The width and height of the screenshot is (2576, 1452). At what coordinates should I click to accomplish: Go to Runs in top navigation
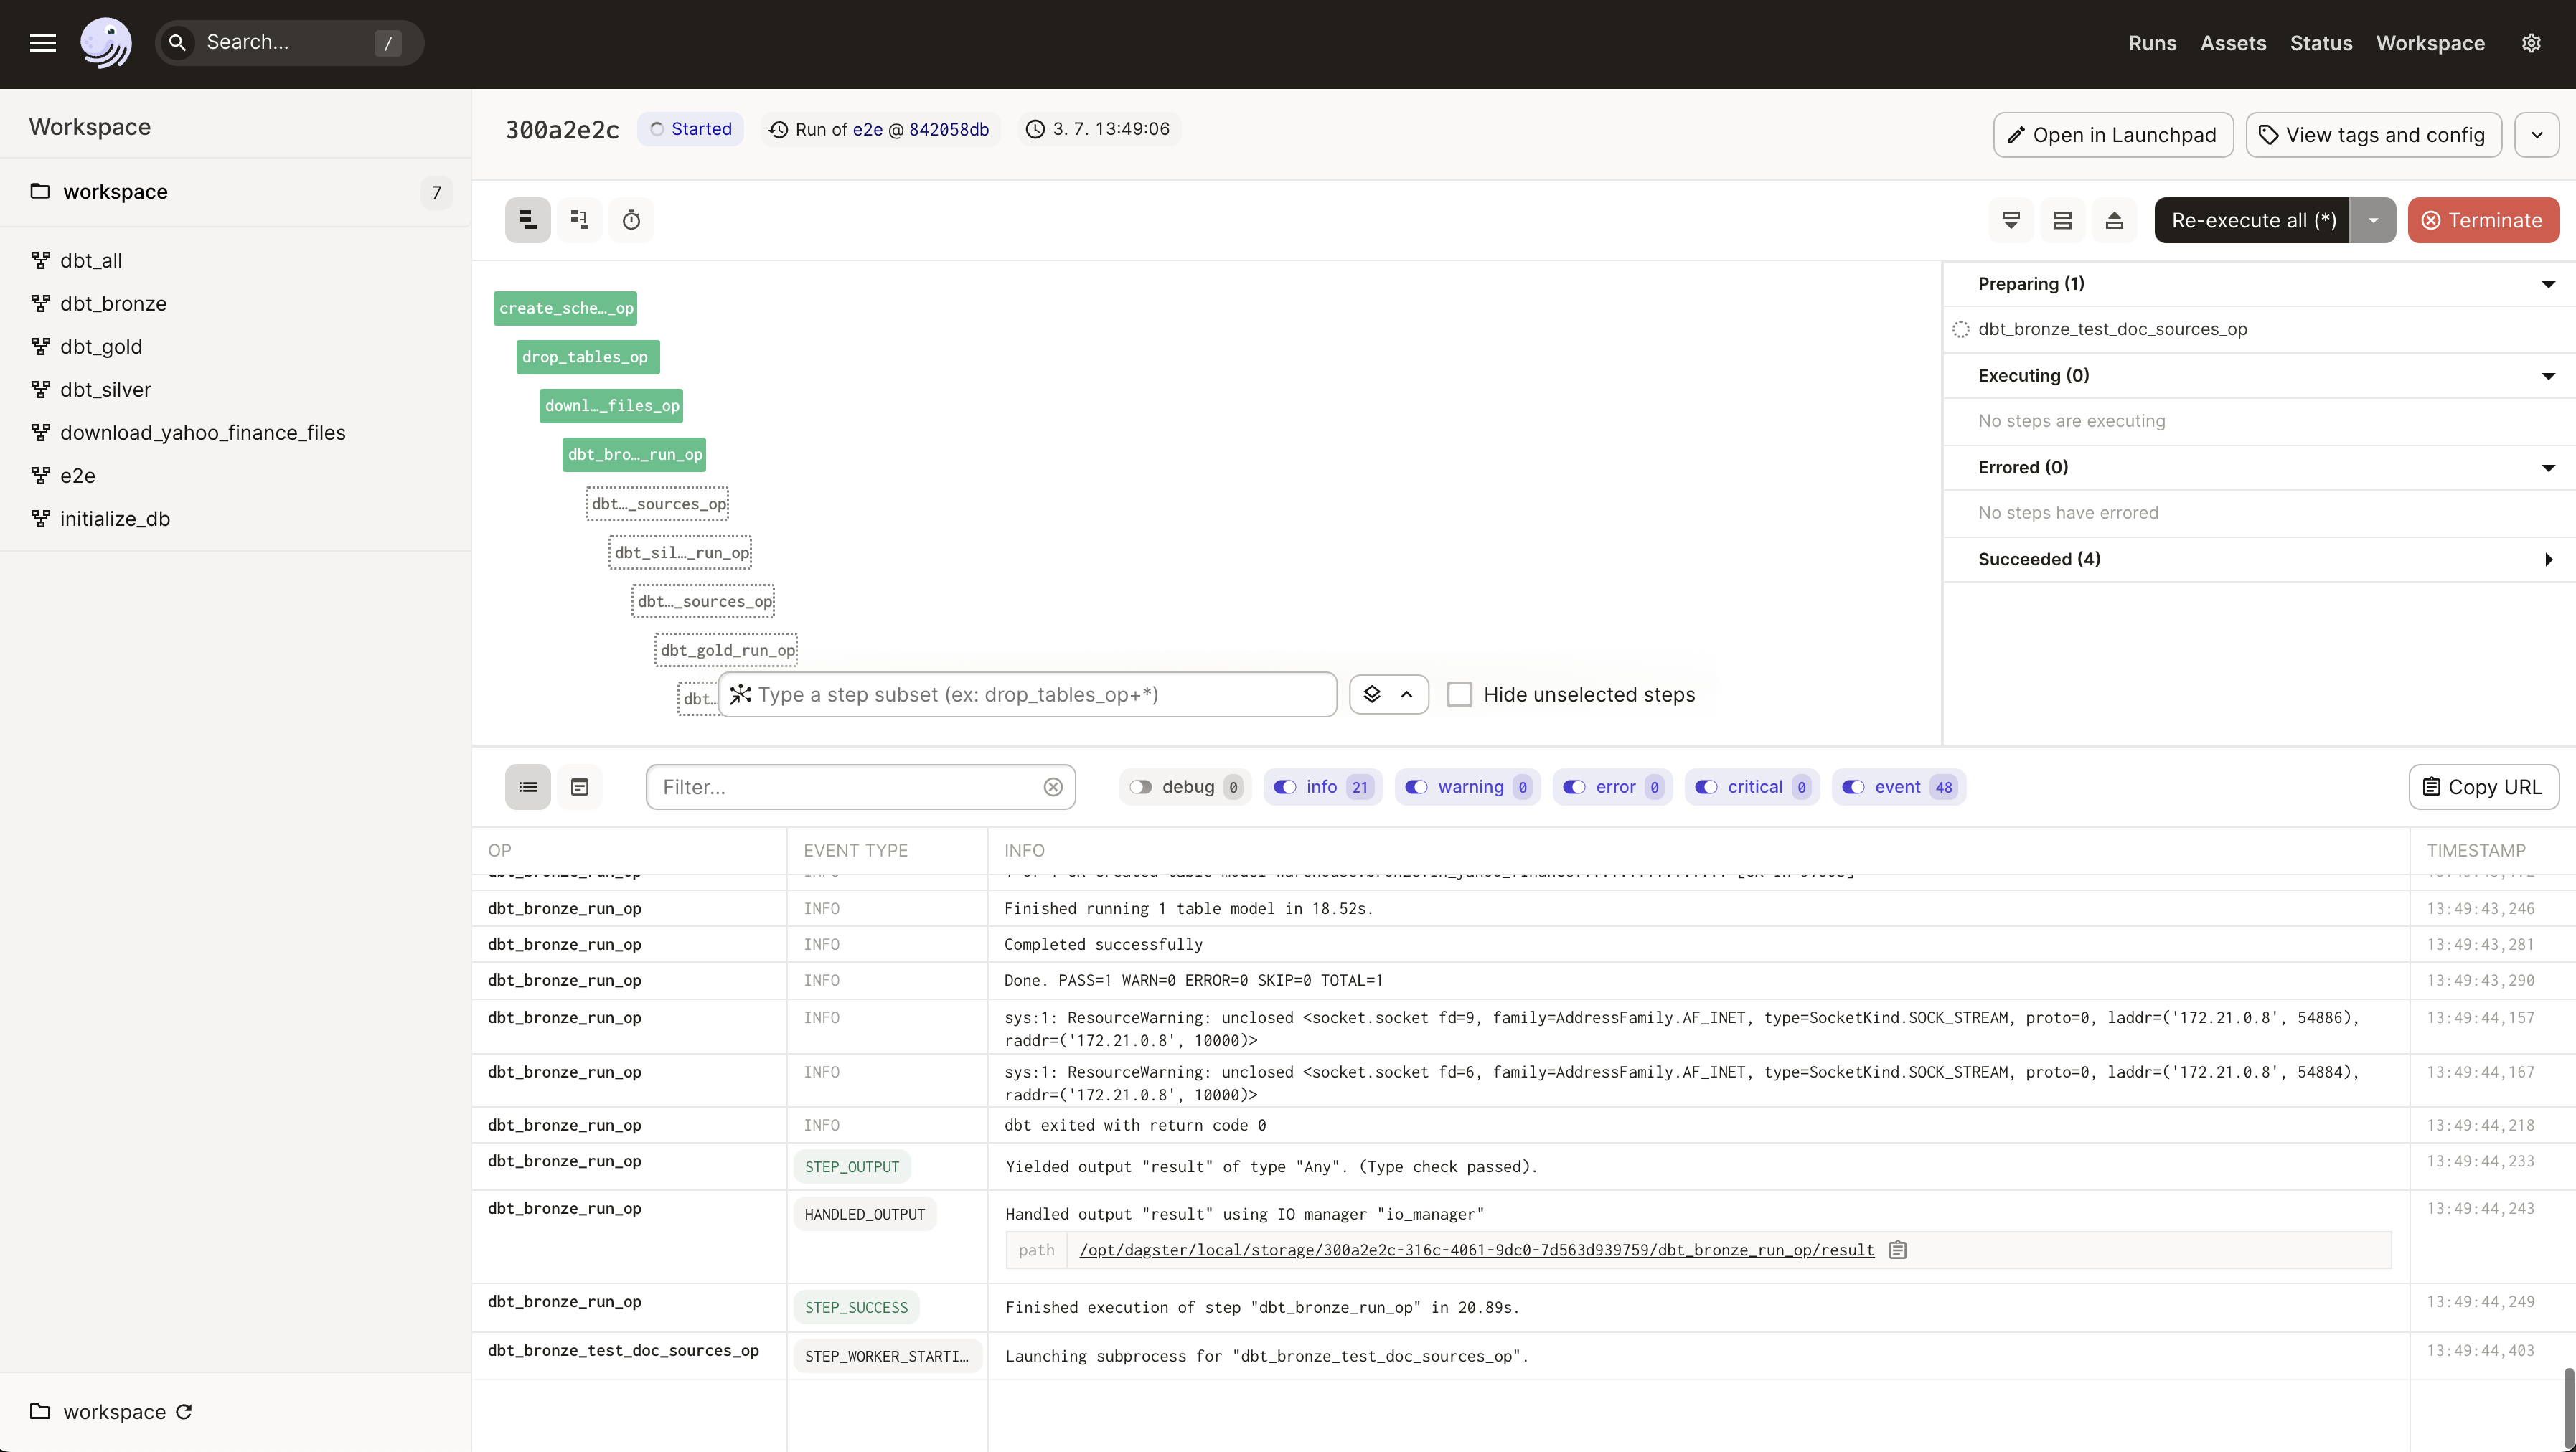point(2152,43)
